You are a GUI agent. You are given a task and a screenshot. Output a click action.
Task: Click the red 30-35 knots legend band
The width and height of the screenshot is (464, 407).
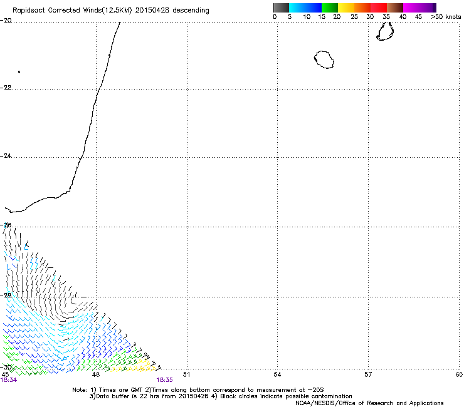379,8
